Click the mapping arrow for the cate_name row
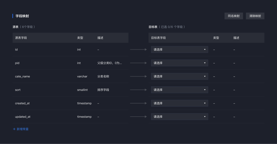 138,76
